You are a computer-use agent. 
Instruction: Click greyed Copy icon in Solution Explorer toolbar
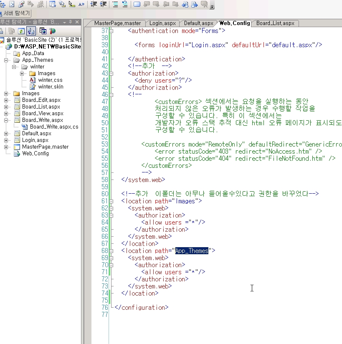(x=11, y=31)
